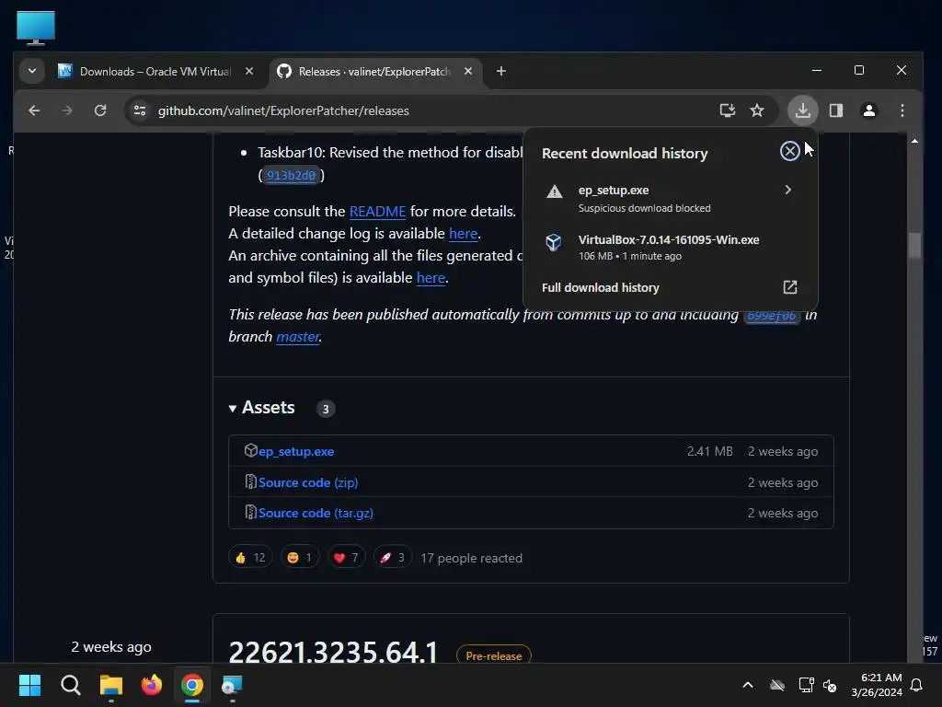Open Chrome three-dot menu
Viewport: 942px width, 707px height.
click(902, 110)
